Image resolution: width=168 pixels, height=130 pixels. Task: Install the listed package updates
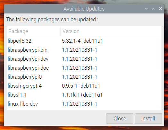click(148, 118)
